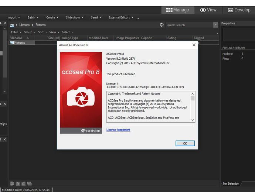Click the File List Attributes heading
The image size is (255, 192).
(x=234, y=48)
